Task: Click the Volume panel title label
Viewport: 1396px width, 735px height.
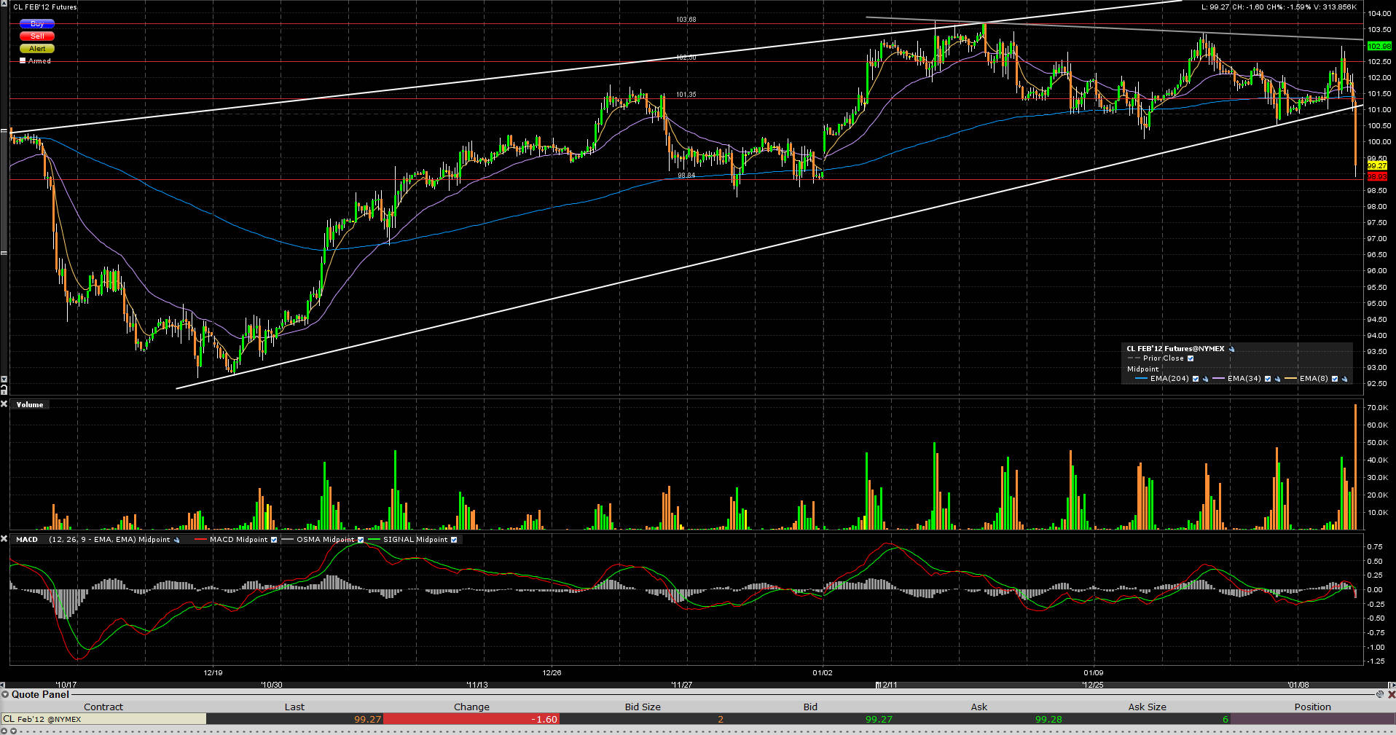Action: [x=30, y=404]
